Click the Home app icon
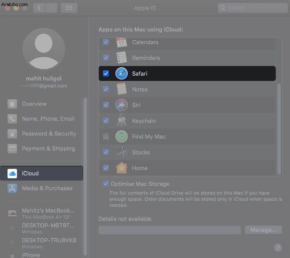Viewport: 290px width, 258px height. 121,168
